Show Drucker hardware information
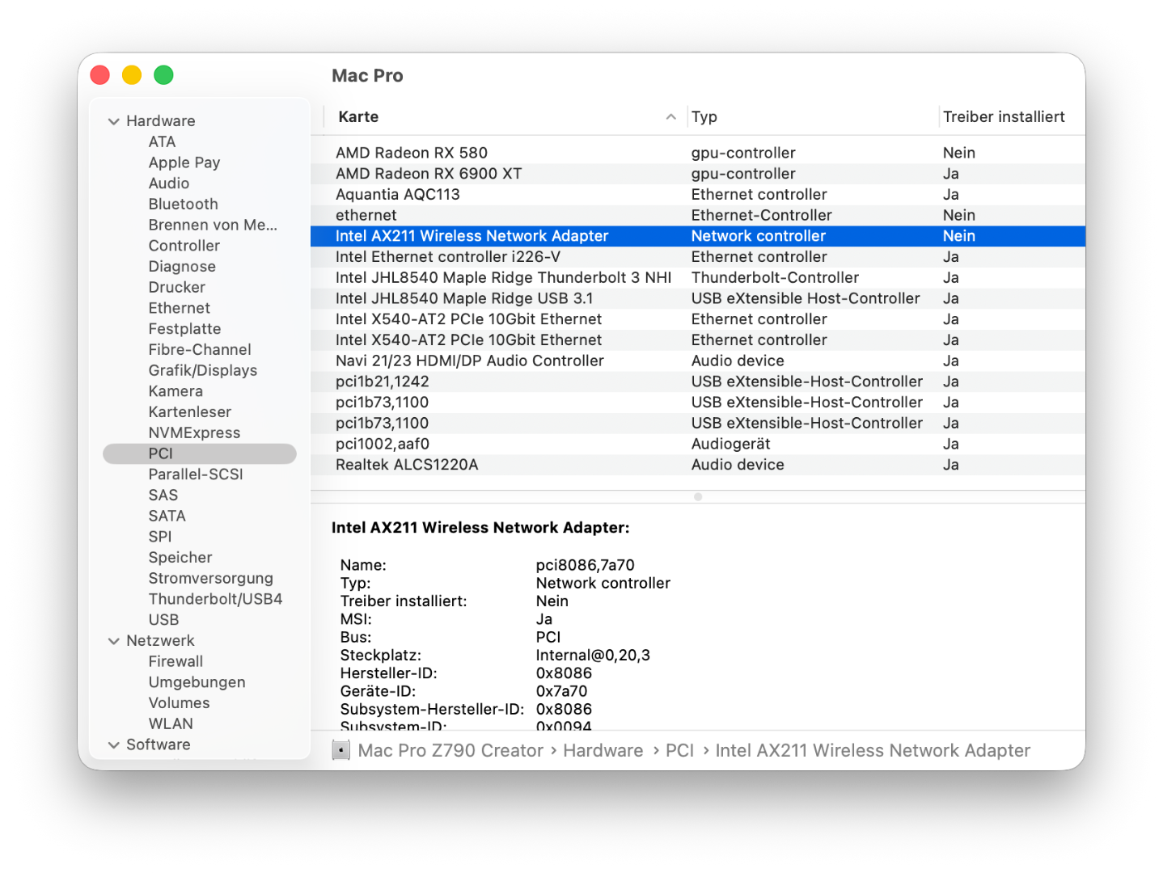This screenshot has width=1163, height=873. tap(177, 287)
